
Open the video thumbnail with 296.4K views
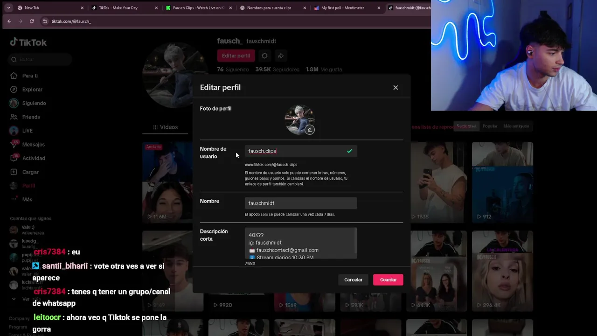pos(502,271)
